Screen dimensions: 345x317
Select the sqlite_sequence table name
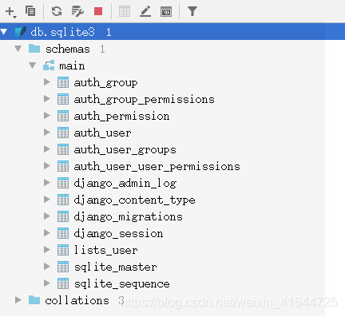121,284
